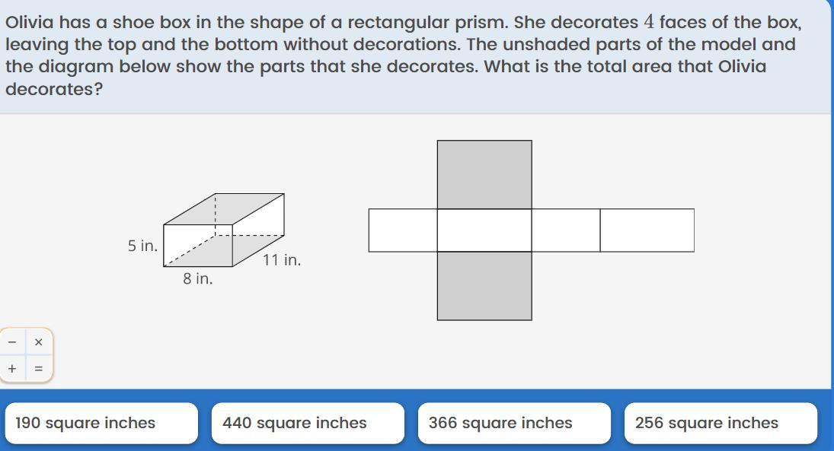The width and height of the screenshot is (834, 451).
Task: Click the number 4 in the question text
Action: coord(648,22)
